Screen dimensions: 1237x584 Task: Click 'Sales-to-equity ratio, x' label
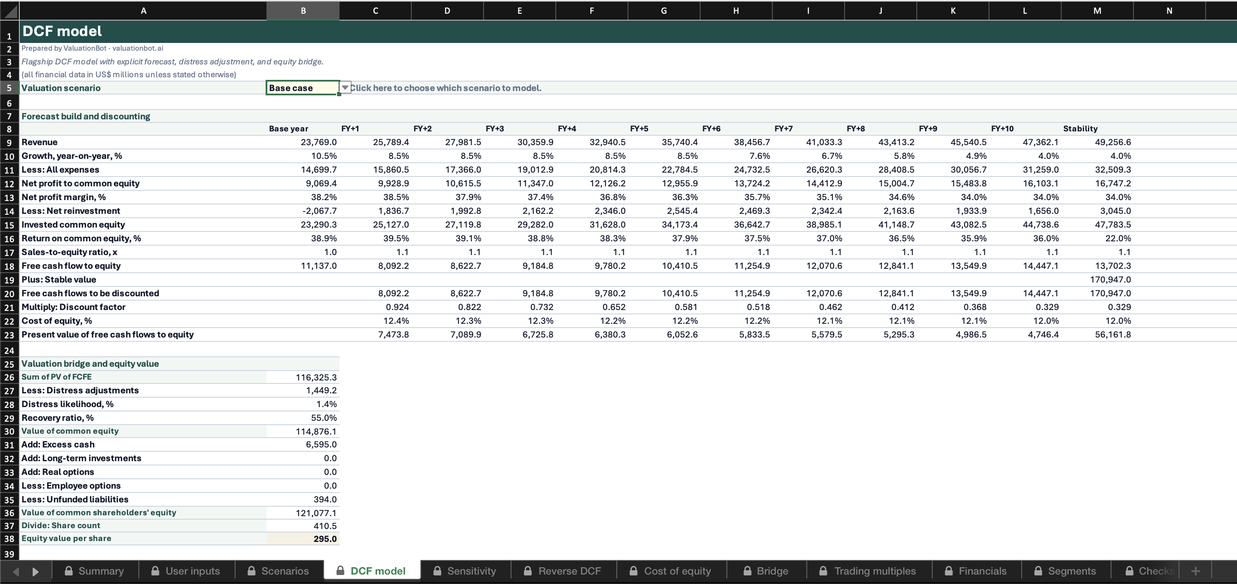coord(69,252)
